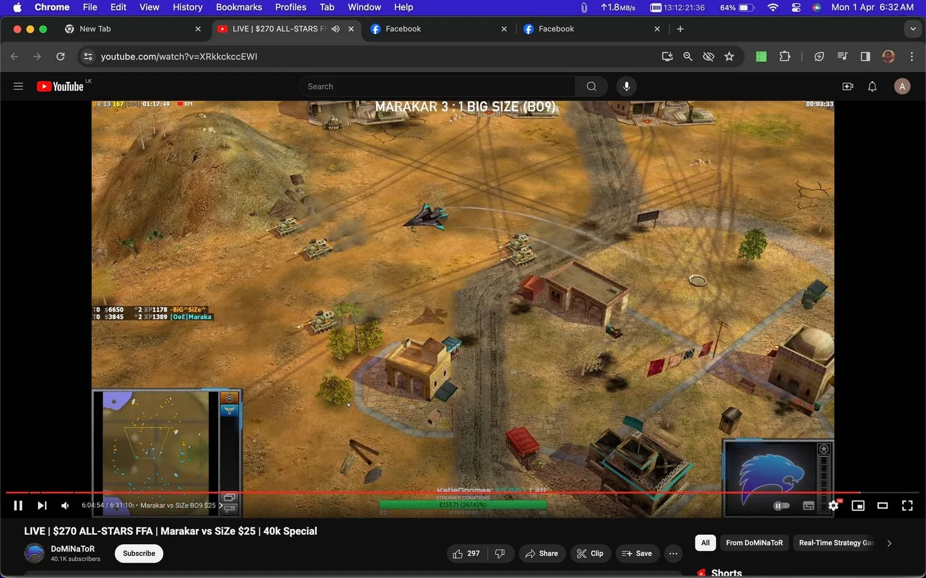This screenshot has width=926, height=578.
Task: Start a voice search
Action: click(626, 86)
